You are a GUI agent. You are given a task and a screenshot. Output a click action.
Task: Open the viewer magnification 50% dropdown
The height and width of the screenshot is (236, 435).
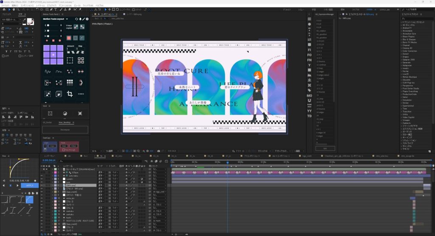click(x=96, y=151)
